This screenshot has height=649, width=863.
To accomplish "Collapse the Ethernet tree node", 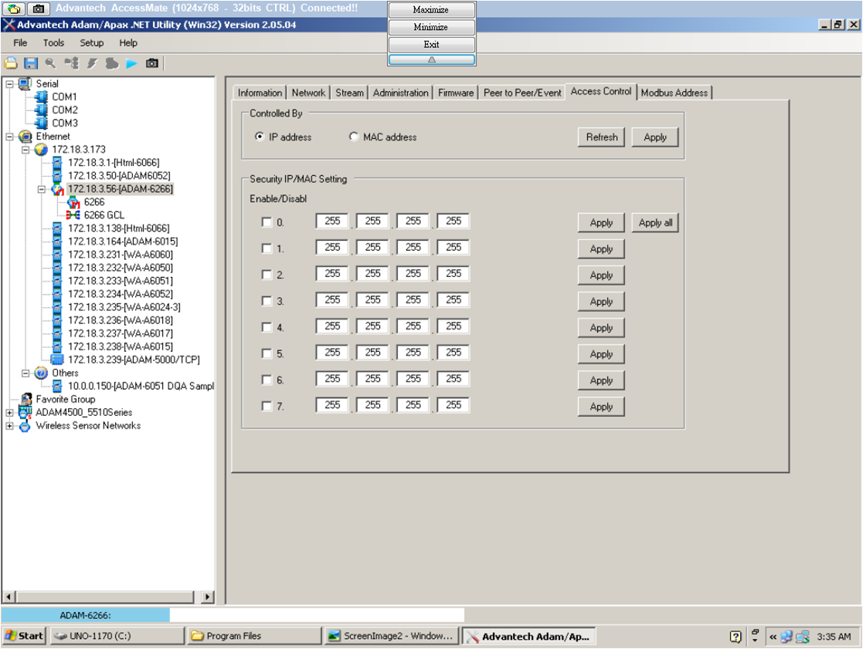I will (x=9, y=137).
